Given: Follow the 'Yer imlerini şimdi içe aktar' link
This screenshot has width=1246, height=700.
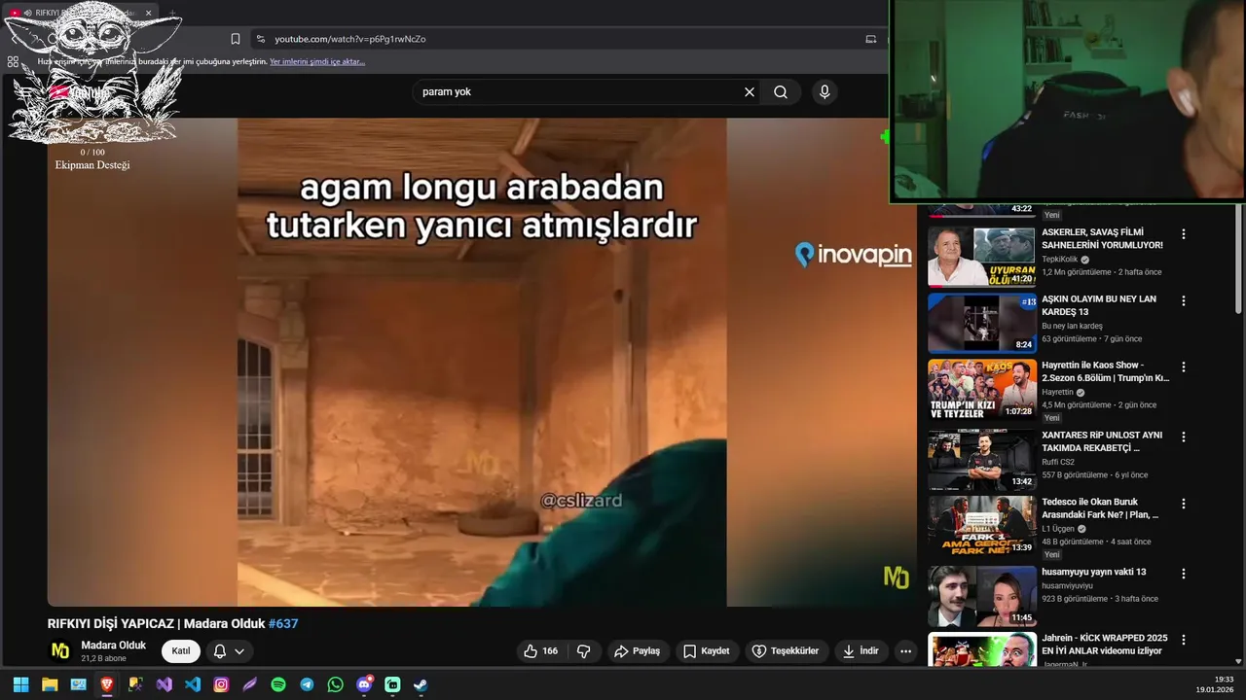Looking at the screenshot, I should (x=317, y=61).
